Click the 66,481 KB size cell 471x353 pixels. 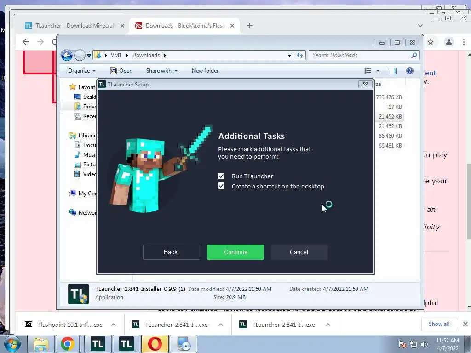pos(390,145)
